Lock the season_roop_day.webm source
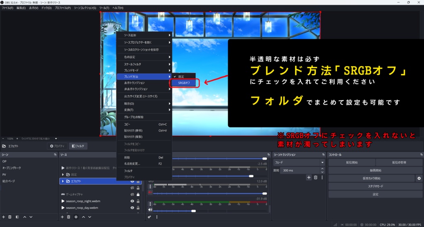424x227 pixels. pyautogui.click(x=138, y=208)
